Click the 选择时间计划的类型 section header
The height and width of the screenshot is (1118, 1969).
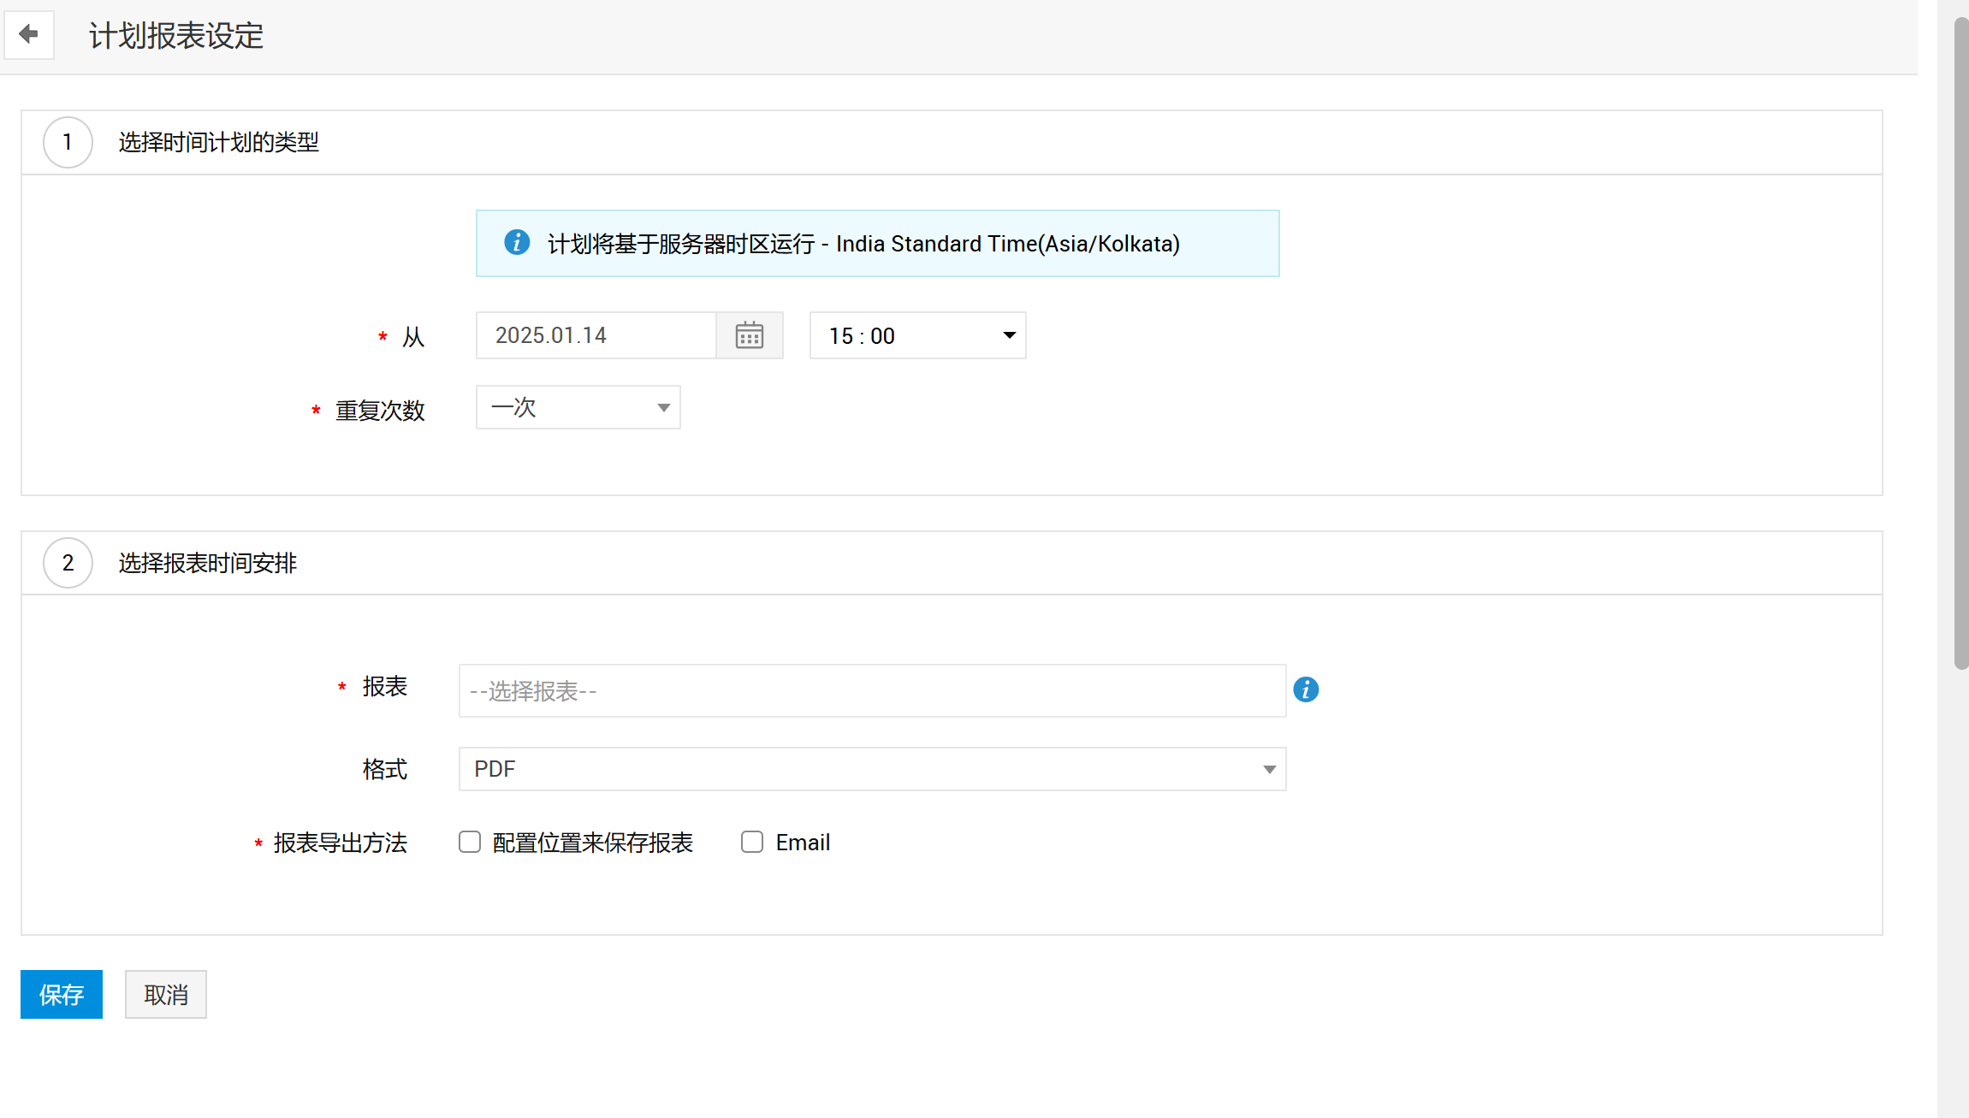pyautogui.click(x=218, y=142)
